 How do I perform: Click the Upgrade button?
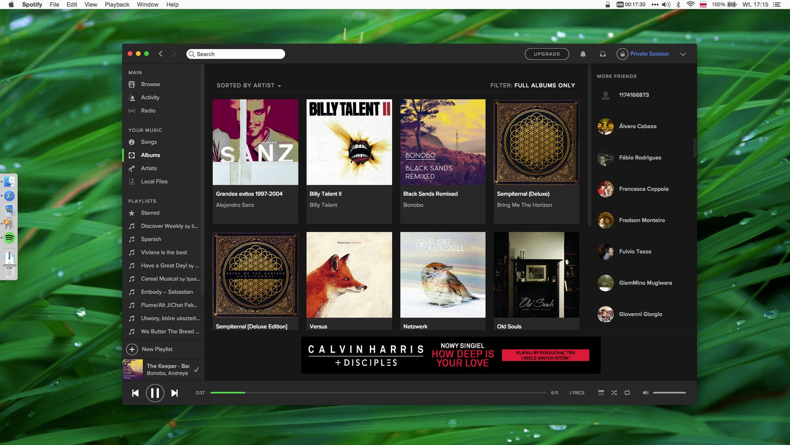[x=547, y=54]
